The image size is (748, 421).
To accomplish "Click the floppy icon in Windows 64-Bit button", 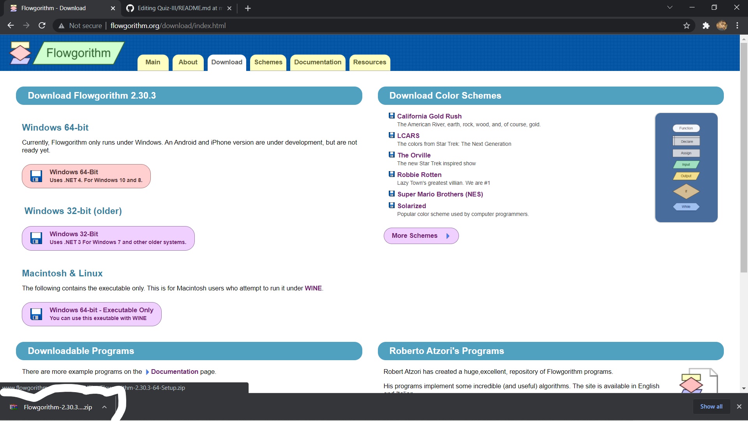I will pyautogui.click(x=36, y=176).
